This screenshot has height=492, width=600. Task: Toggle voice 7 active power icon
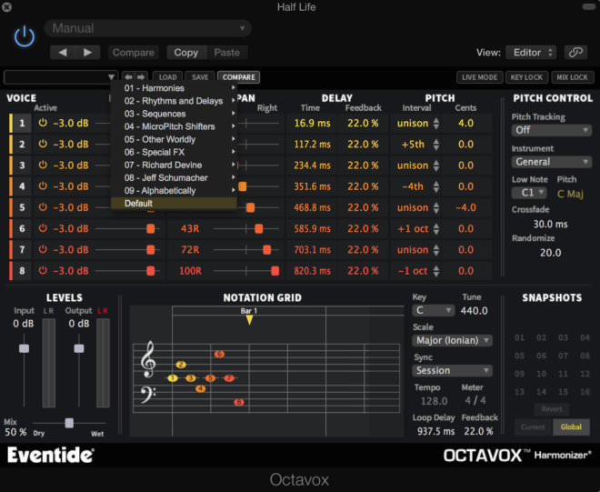(x=43, y=249)
